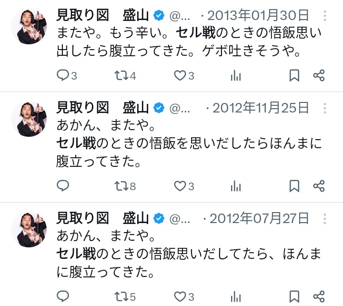Open profile picture on the 2012年07月27日 tweet
The width and height of the screenshot is (343, 306).
[29, 229]
